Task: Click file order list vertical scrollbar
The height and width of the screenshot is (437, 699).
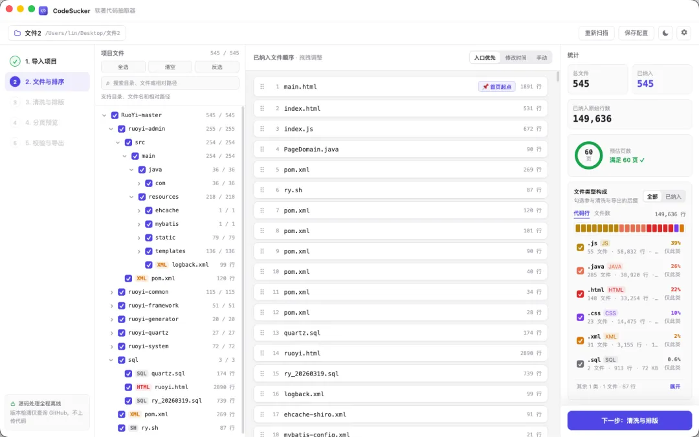Action: click(557, 76)
